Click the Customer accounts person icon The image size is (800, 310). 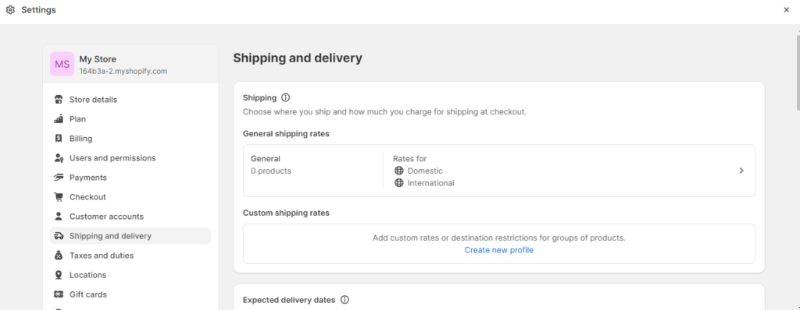pos(59,217)
